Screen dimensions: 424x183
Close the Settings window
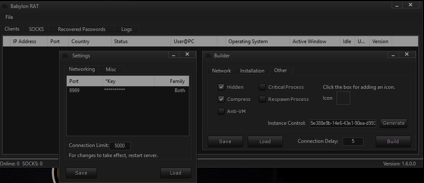click(x=187, y=54)
